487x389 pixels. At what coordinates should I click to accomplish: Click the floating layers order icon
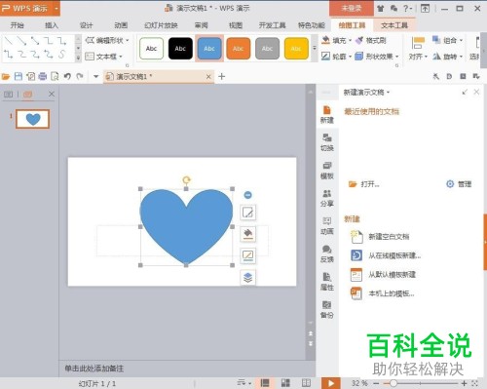click(248, 278)
